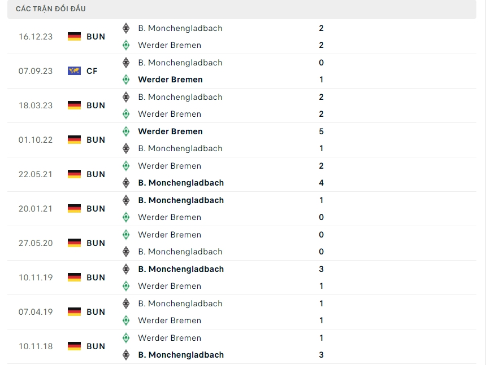Select the CF competition label

click(x=92, y=71)
